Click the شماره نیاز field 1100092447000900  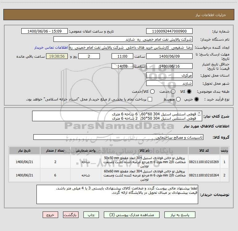(169, 31)
